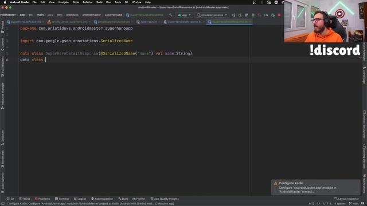
Task: Click the UTF-8 encoding status entry
Action: [x=327, y=204]
